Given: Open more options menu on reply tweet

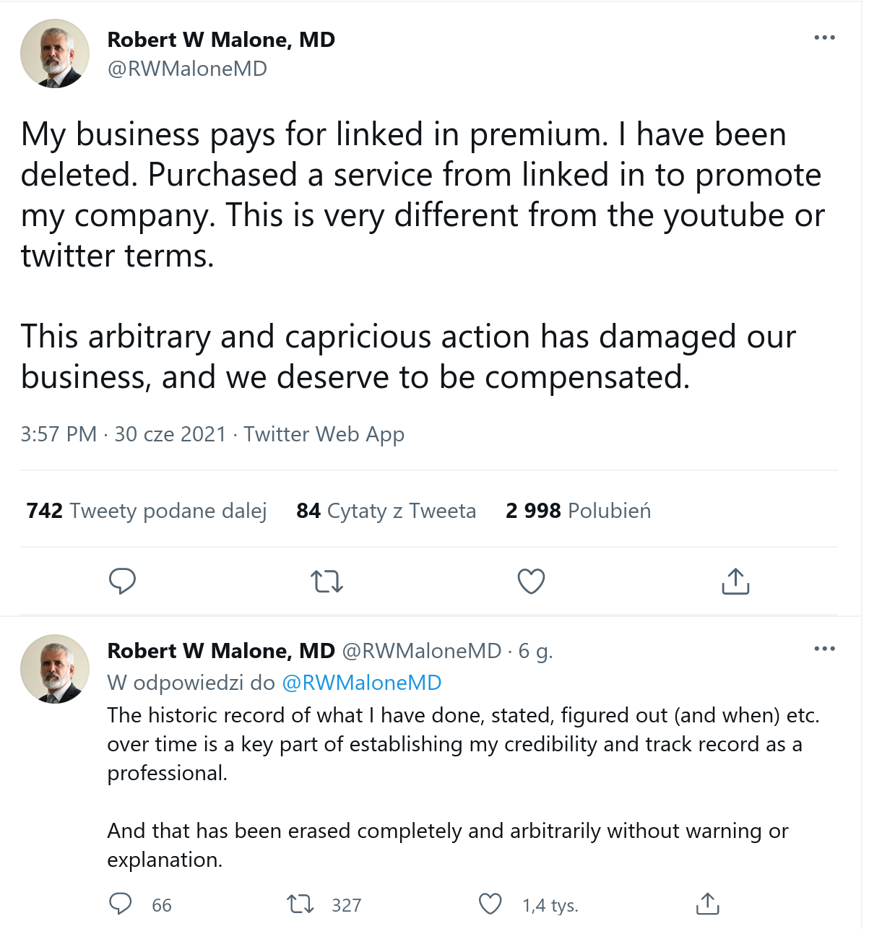Looking at the screenshot, I should point(824,649).
